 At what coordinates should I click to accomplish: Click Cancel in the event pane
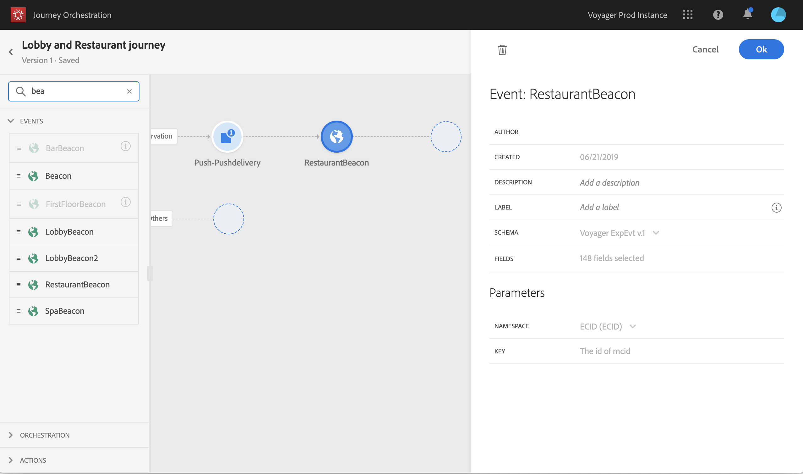705,50
